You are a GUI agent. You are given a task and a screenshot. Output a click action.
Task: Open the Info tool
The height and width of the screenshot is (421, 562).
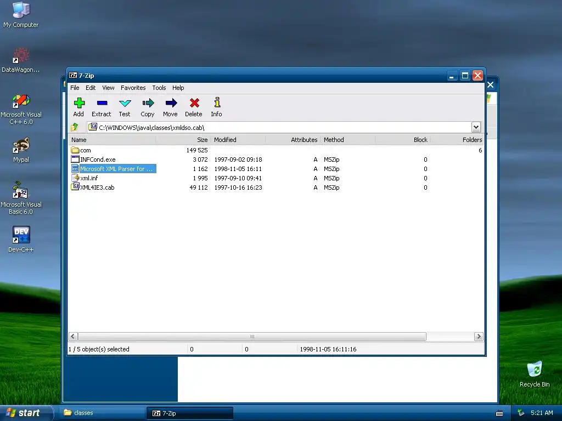[217, 103]
